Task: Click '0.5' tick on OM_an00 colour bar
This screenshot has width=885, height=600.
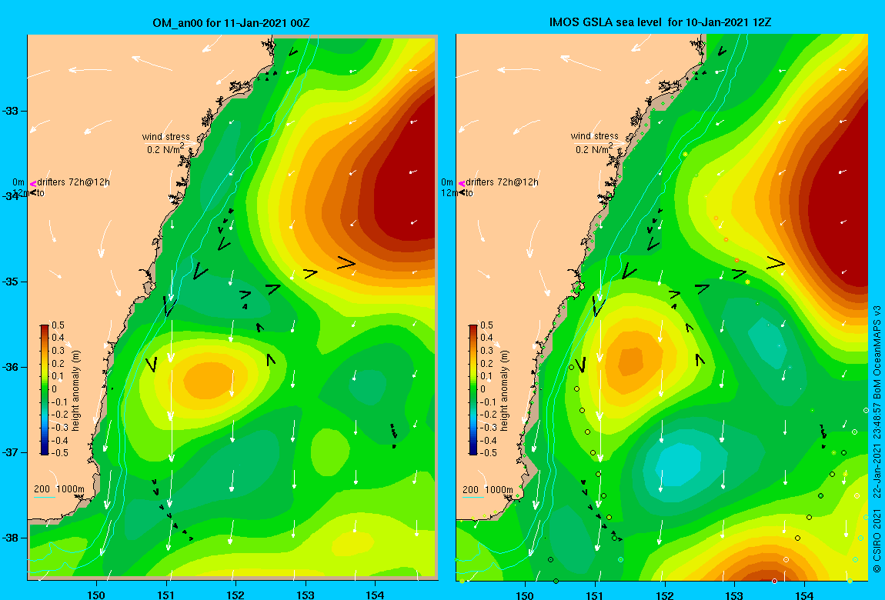Action: pyautogui.click(x=58, y=325)
